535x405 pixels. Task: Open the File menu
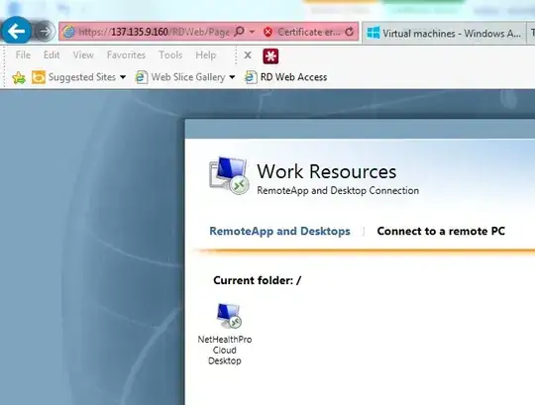coord(23,54)
